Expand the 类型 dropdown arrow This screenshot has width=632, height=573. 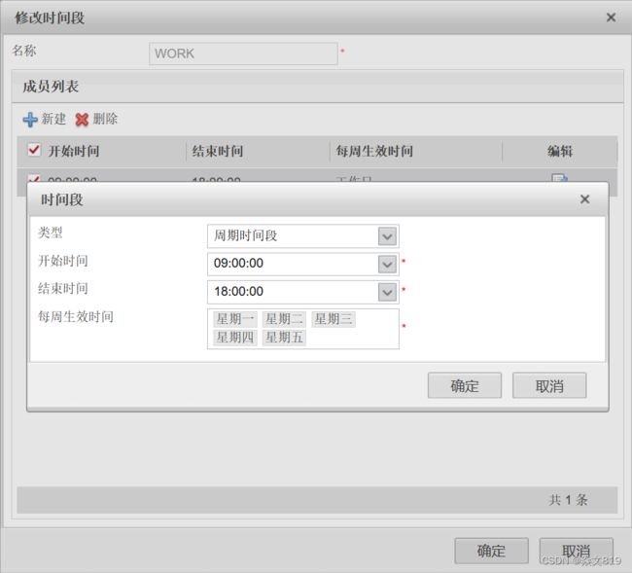[387, 236]
